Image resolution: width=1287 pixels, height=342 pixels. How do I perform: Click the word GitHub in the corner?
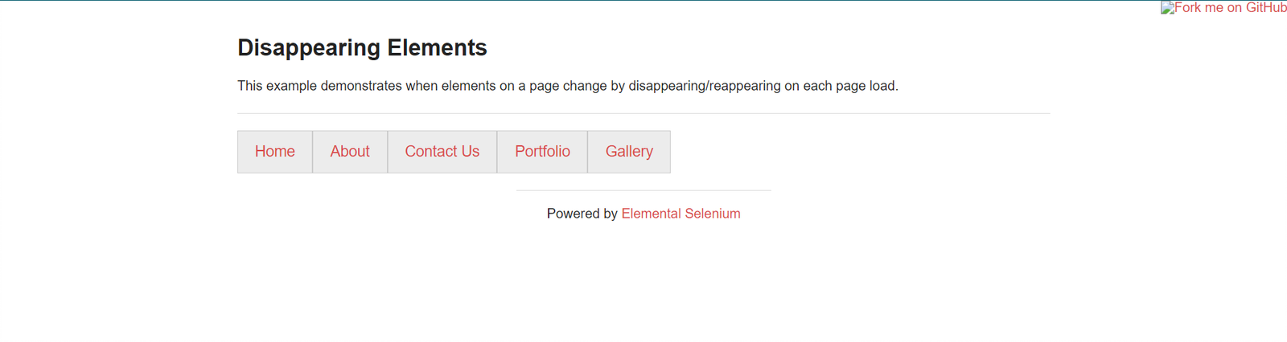(1266, 8)
